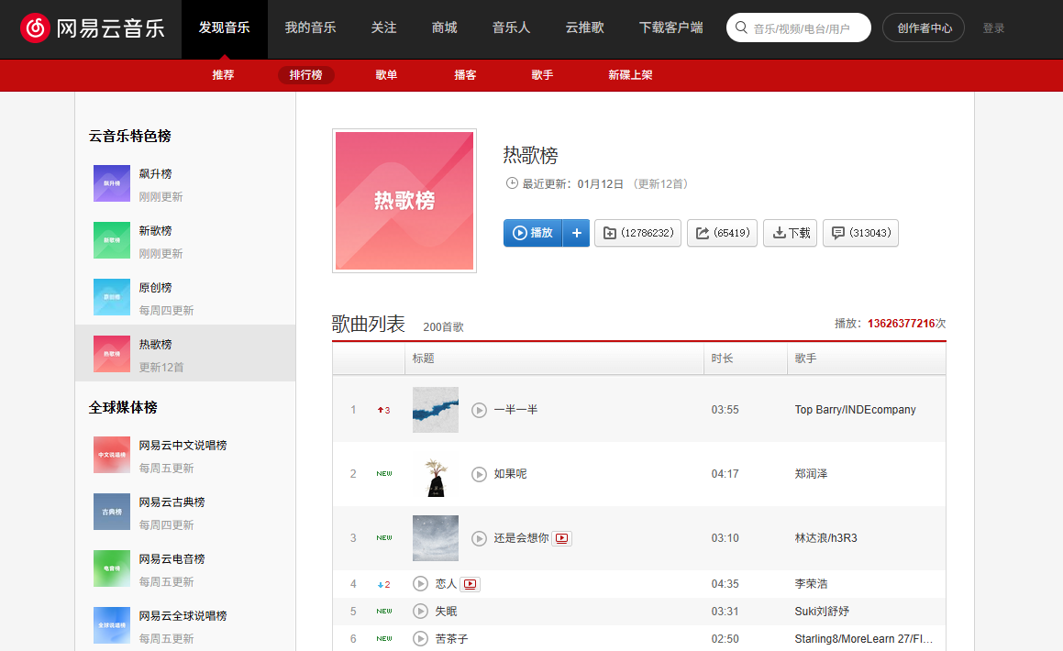Open 网易云中文说唱榜 icon

tap(112, 455)
